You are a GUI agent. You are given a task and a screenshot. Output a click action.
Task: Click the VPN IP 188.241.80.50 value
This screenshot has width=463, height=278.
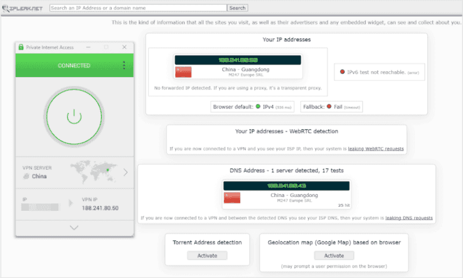[100, 208]
